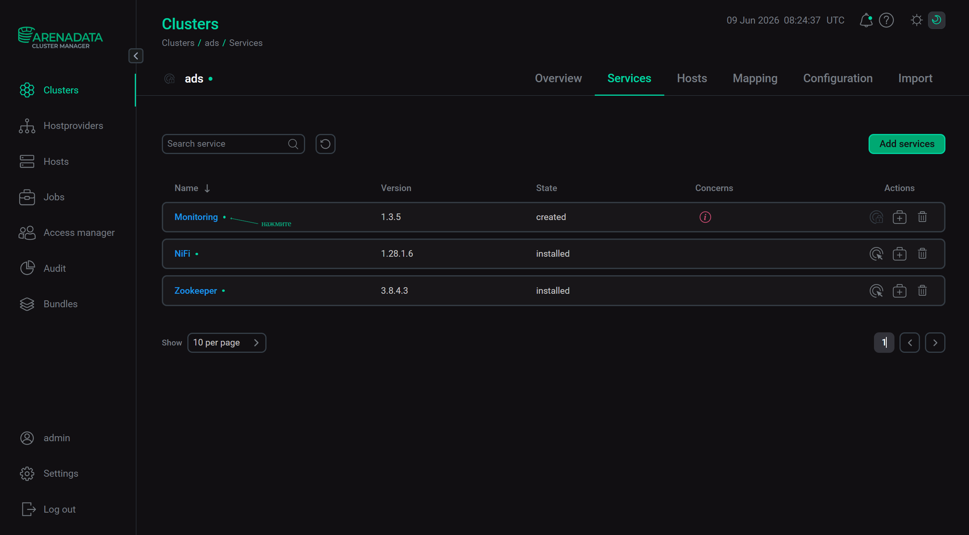Open the Mapping tab

coord(755,78)
